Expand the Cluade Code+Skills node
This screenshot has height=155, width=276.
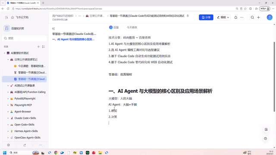8,118
